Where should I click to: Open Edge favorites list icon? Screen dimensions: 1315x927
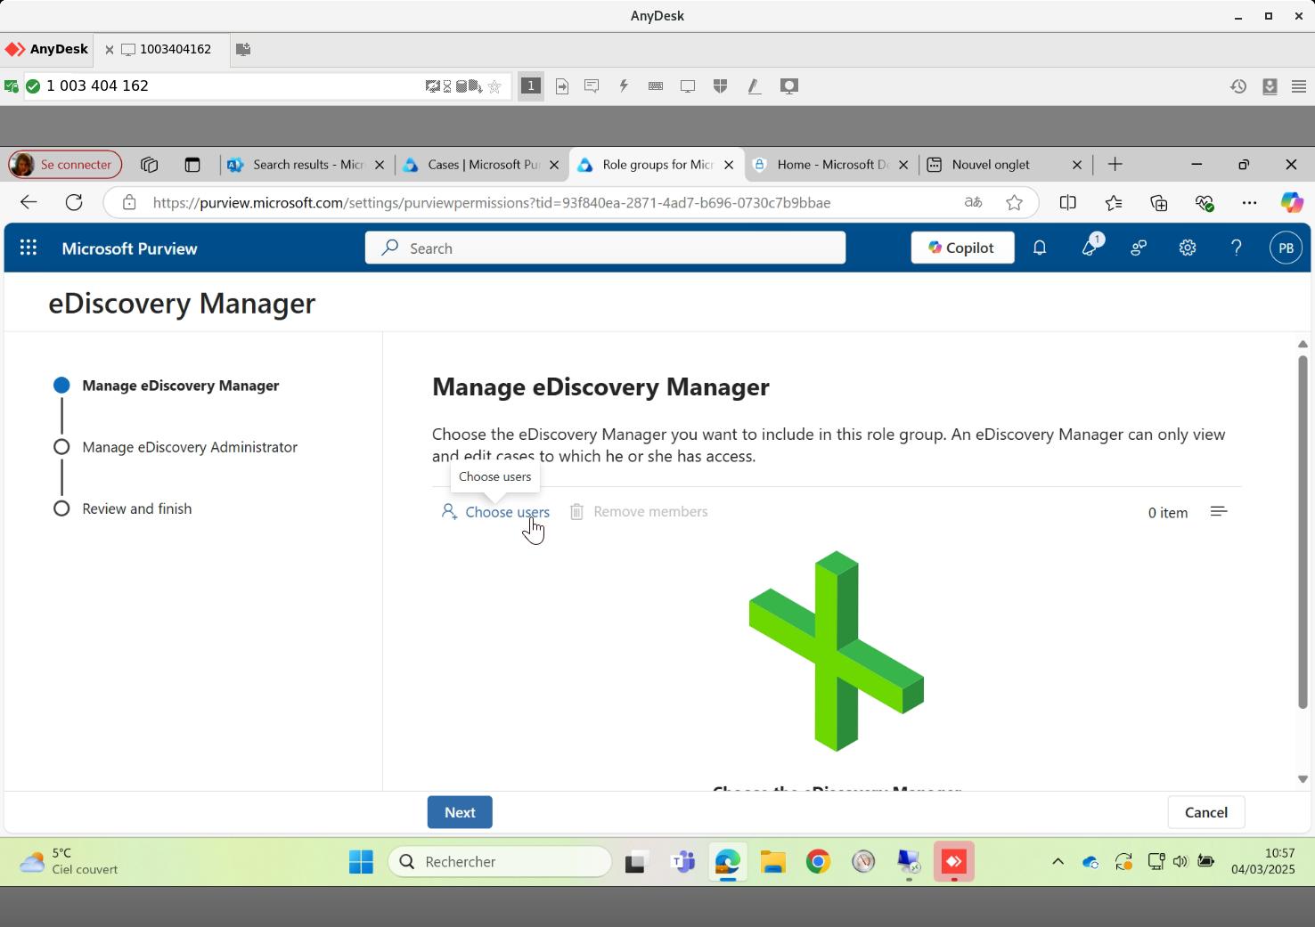1114,203
